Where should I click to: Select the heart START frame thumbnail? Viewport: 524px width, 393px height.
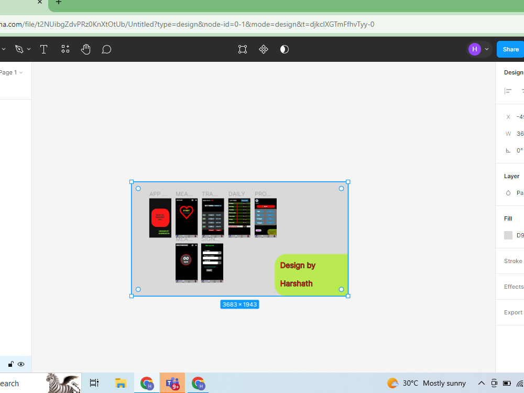(187, 218)
